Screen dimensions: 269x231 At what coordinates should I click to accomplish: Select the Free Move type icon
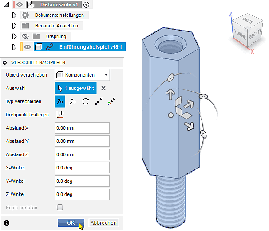coord(60,101)
